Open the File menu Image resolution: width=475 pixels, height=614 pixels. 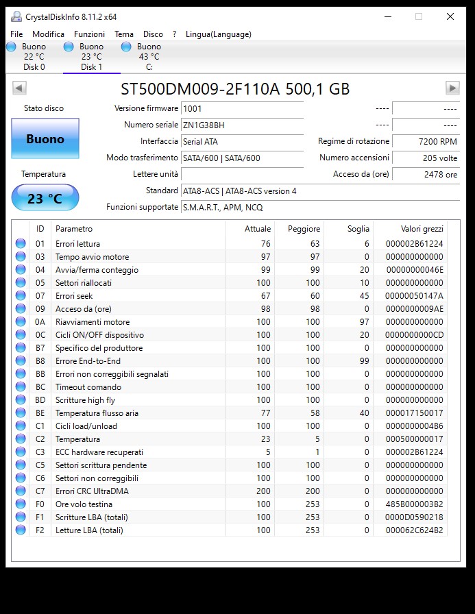click(16, 34)
